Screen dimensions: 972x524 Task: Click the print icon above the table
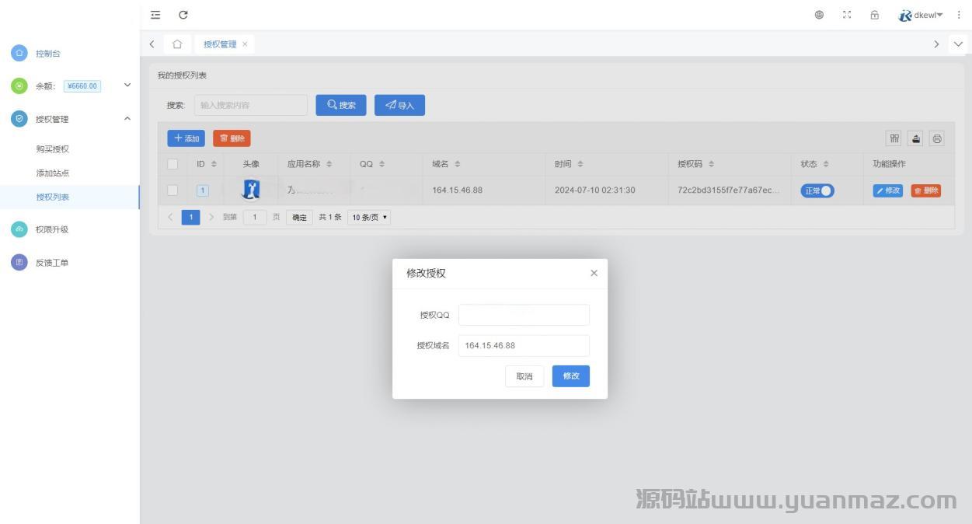tap(937, 138)
